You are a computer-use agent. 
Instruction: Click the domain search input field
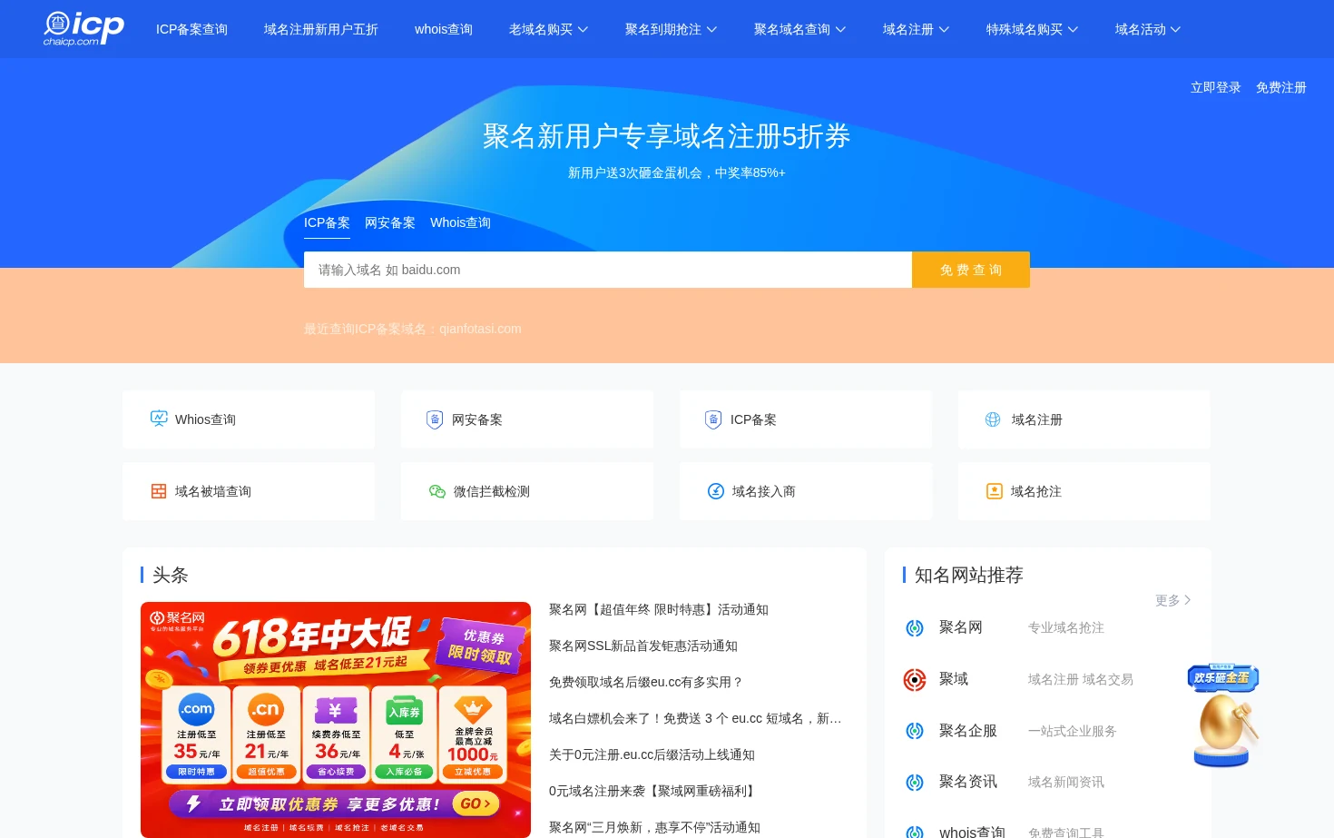point(608,270)
